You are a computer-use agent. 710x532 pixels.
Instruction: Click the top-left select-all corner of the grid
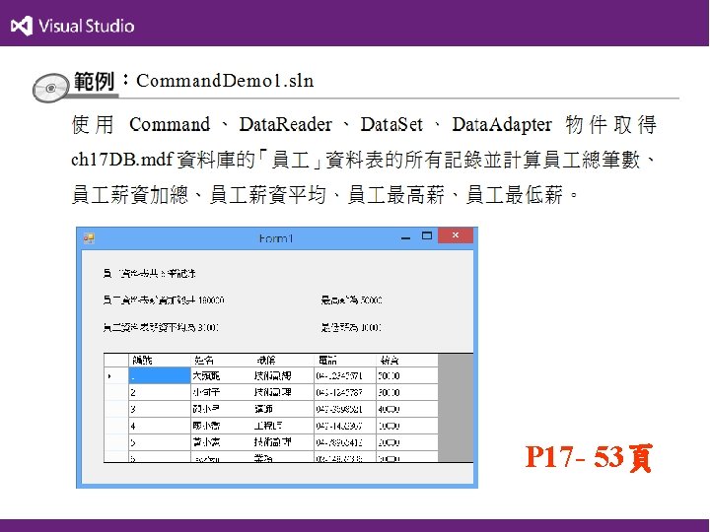(x=116, y=361)
